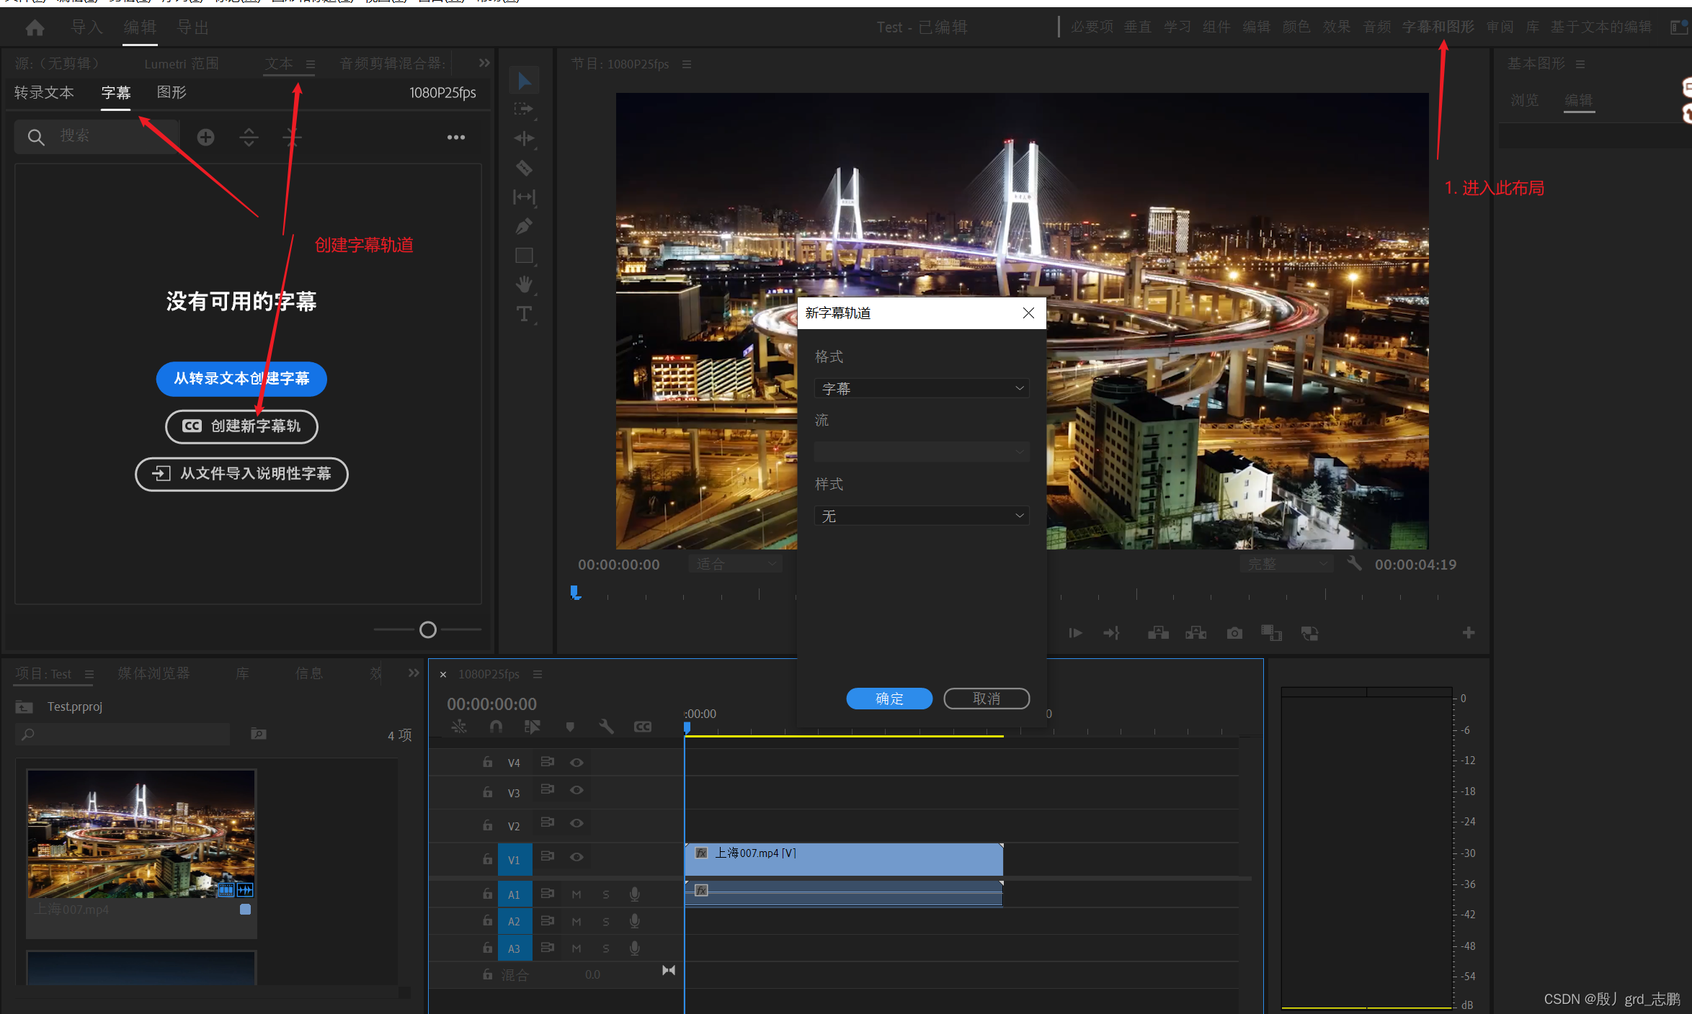Click timeline closed captions CC icon
The image size is (1692, 1014).
642,727
